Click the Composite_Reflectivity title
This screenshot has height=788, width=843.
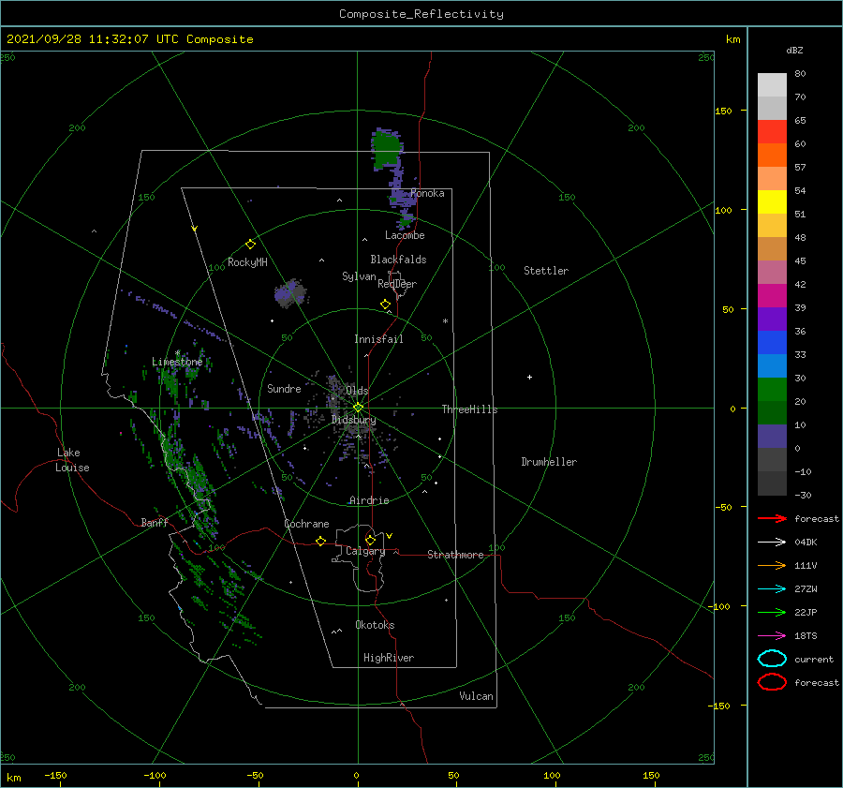[421, 14]
